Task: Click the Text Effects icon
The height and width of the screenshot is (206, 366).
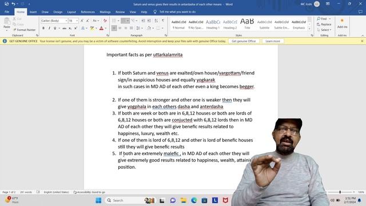Action: tap(83, 28)
